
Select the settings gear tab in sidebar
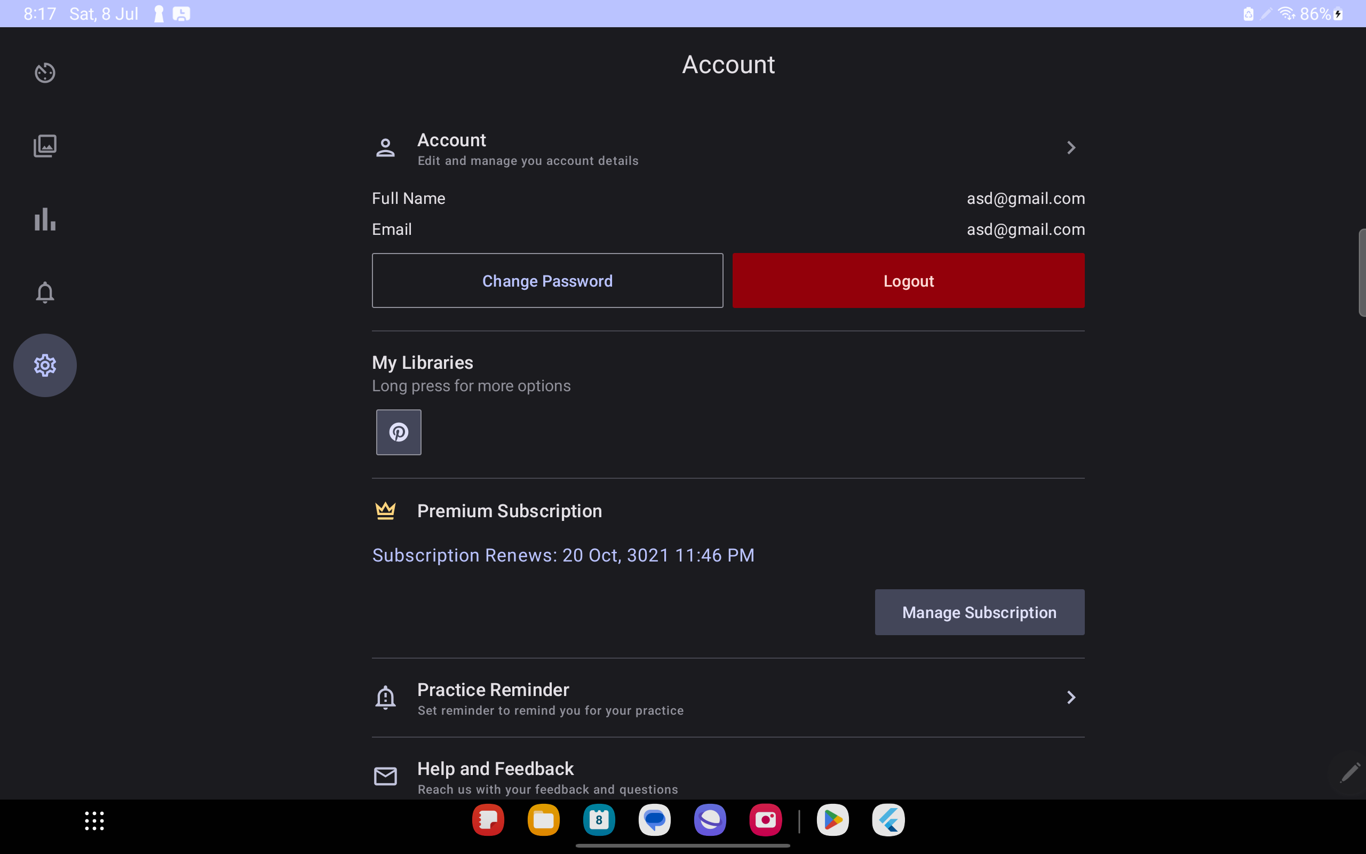[45, 366]
